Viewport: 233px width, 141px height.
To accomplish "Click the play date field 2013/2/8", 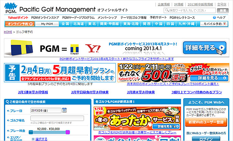I will [46, 110].
